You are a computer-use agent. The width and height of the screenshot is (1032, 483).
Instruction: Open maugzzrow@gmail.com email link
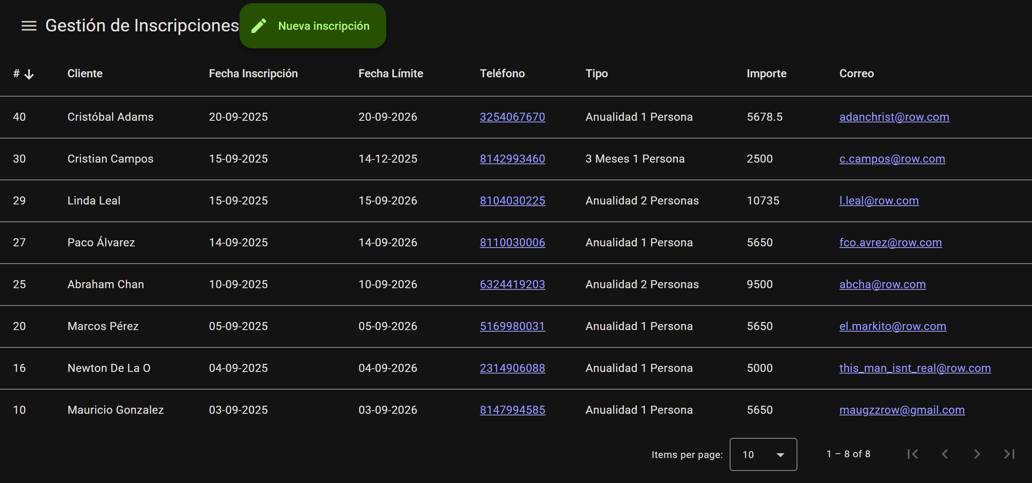tap(902, 410)
